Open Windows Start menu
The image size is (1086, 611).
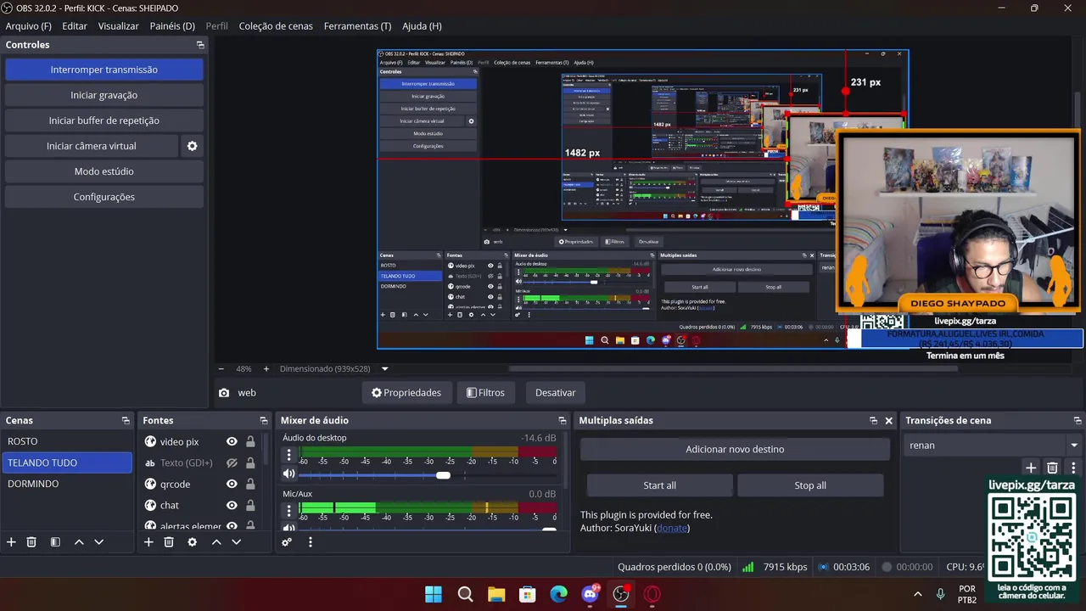pyautogui.click(x=434, y=594)
